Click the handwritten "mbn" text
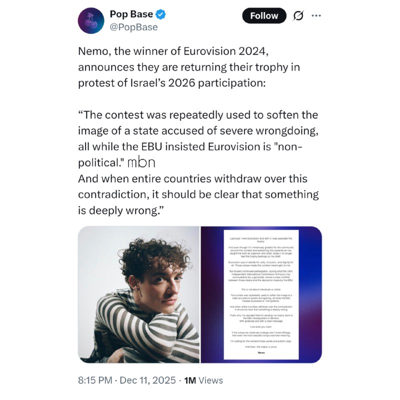The width and height of the screenshot is (400, 400). click(x=142, y=162)
